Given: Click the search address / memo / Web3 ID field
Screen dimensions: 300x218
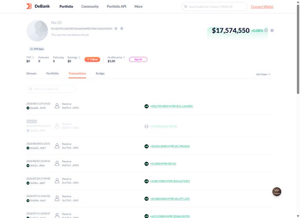Looking at the screenshot, I should click(x=214, y=7).
